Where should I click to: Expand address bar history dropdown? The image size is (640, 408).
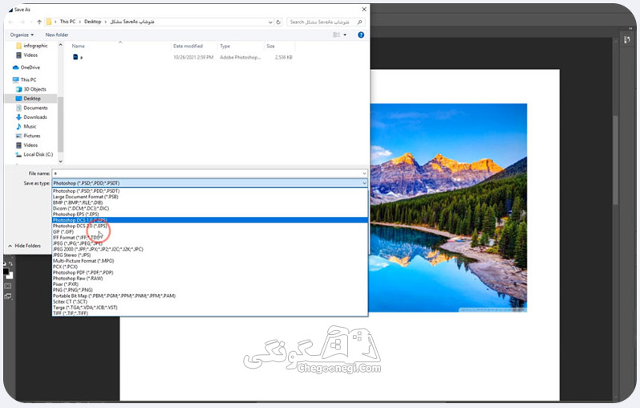click(x=270, y=22)
